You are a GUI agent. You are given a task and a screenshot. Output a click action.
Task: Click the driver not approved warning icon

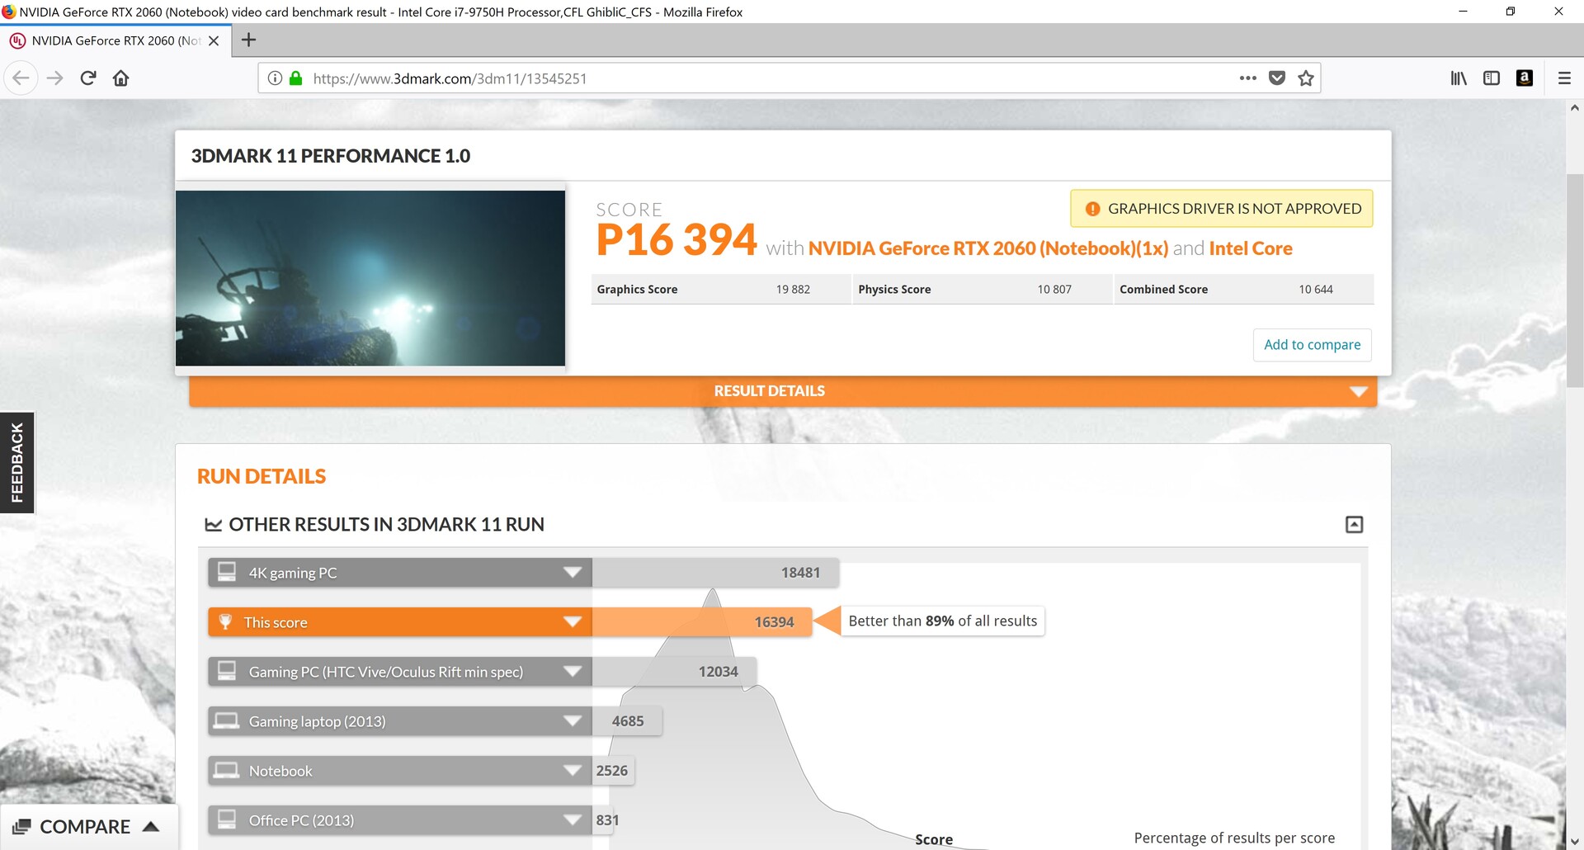pyautogui.click(x=1092, y=209)
